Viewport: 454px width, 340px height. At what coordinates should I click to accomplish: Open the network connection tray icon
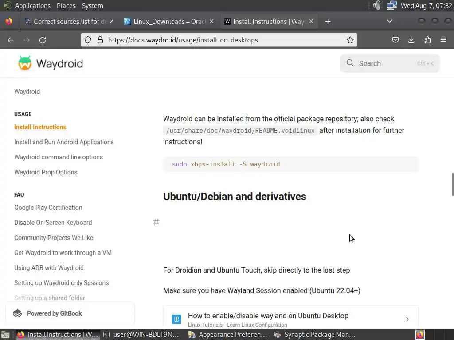coord(392,5)
